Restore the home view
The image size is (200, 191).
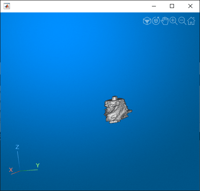(x=191, y=21)
